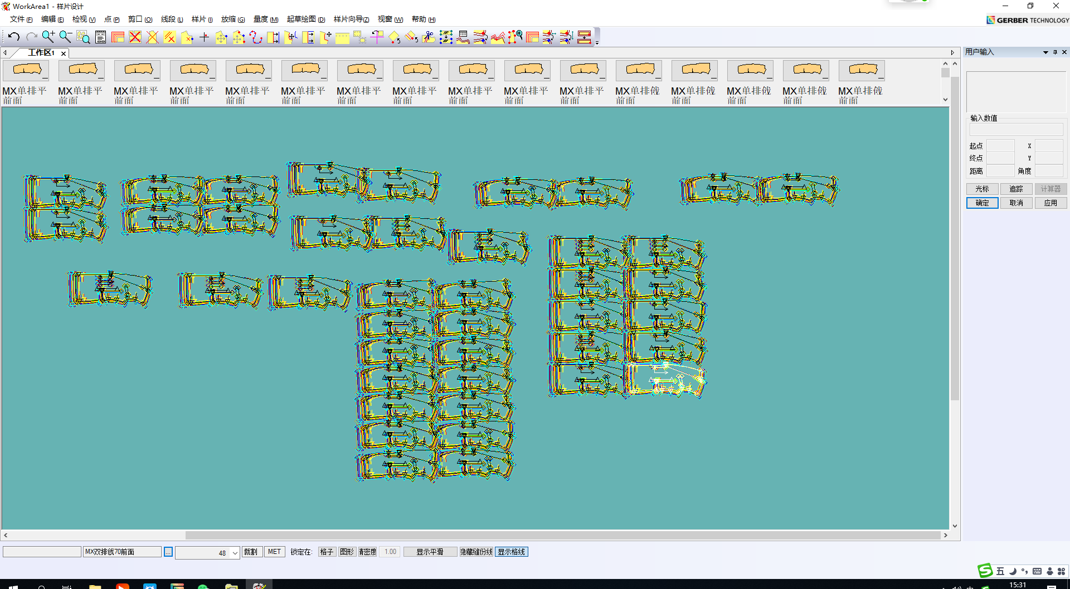This screenshot has width=1070, height=589.
Task: Click the red-blue curved line tool icon
Action: pyautogui.click(x=256, y=37)
